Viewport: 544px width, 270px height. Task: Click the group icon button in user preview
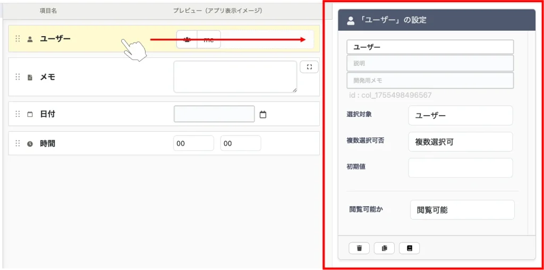point(187,39)
